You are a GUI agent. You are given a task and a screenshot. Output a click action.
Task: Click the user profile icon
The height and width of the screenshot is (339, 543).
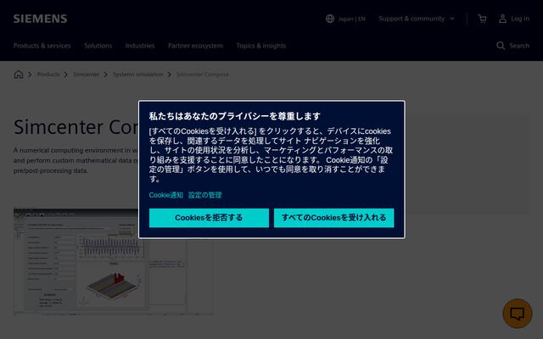tap(502, 19)
